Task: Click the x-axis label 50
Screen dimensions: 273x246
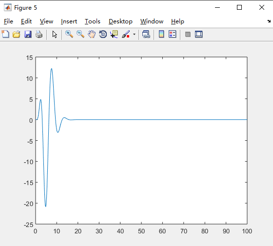Action: 141,231
